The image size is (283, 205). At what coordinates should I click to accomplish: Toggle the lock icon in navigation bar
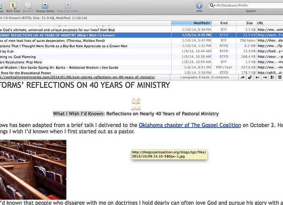pos(250,77)
